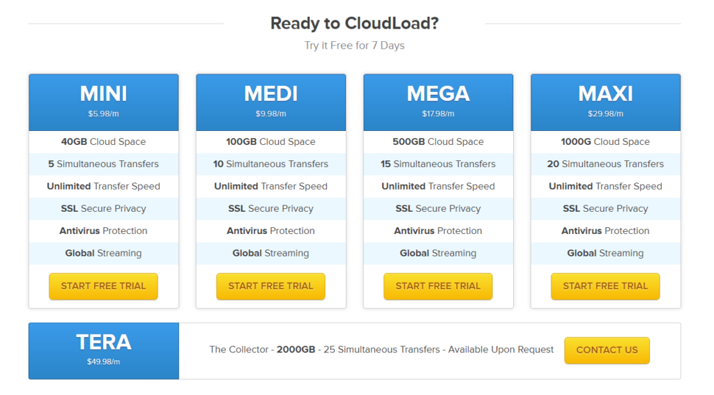The width and height of the screenshot is (714, 395).
Task: Click 'Antivirus Protection' in MINI column
Action: (x=103, y=231)
